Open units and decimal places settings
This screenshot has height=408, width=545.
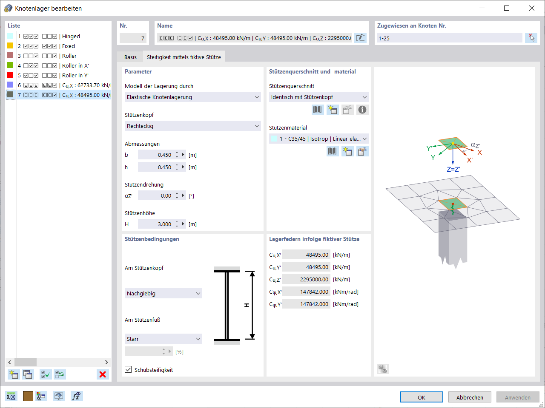point(11,396)
